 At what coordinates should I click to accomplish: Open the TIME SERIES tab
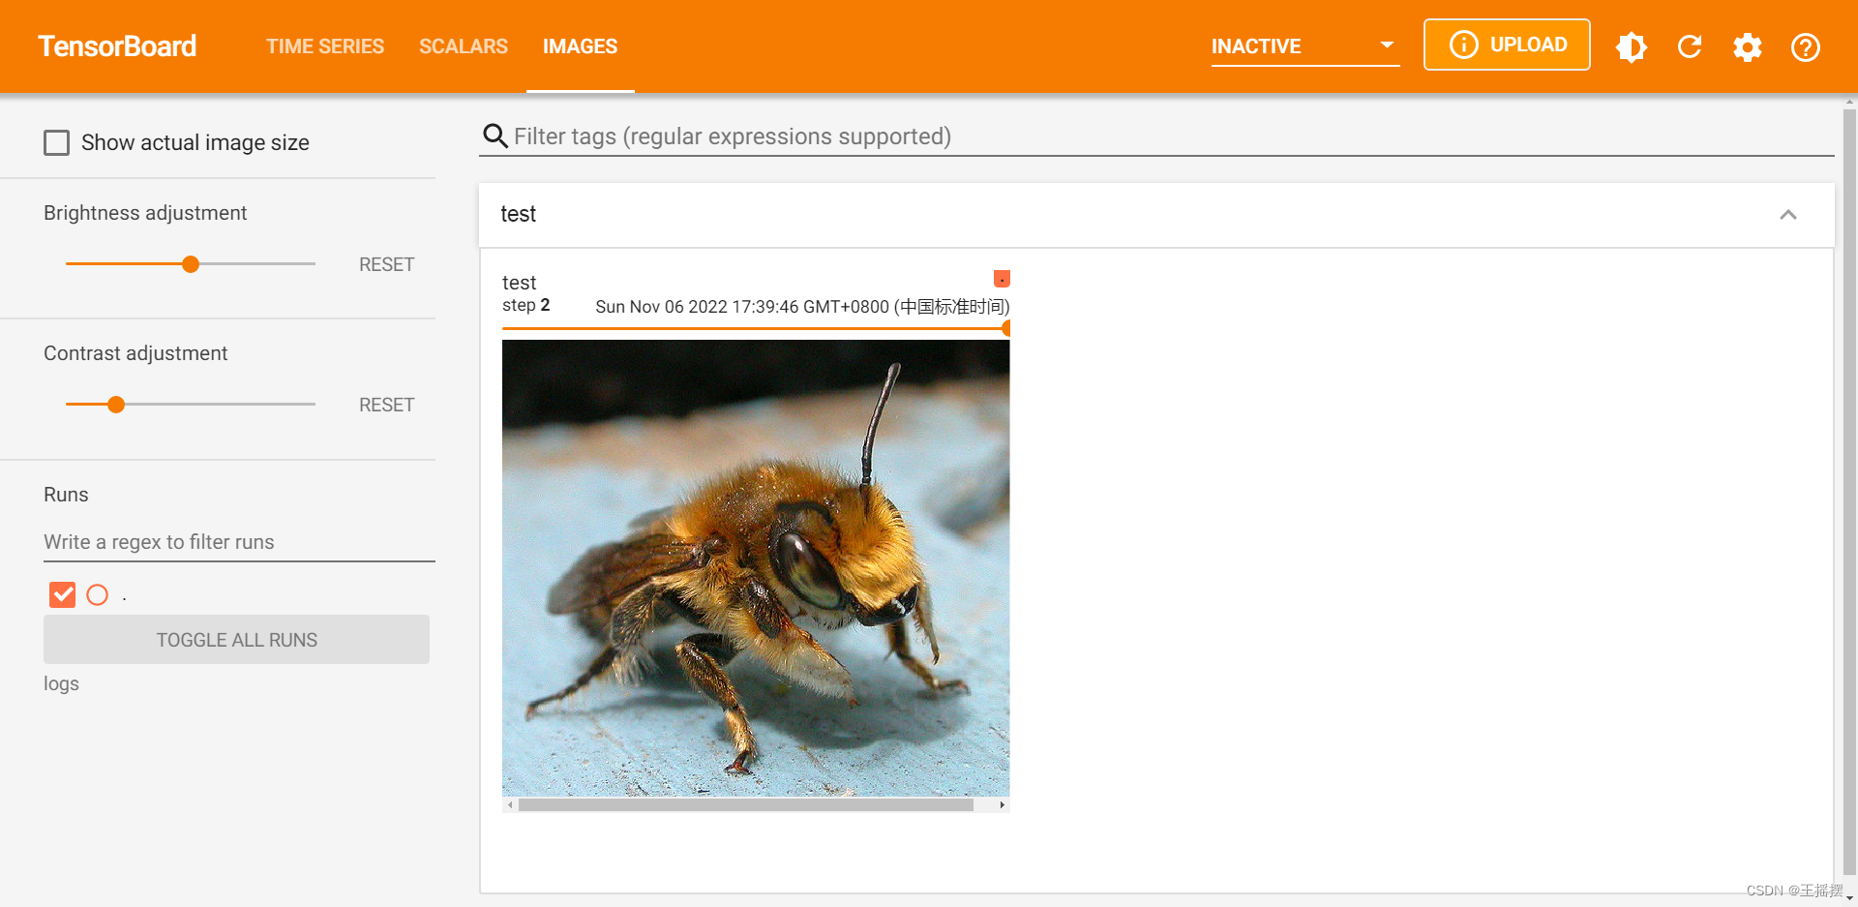(x=325, y=45)
